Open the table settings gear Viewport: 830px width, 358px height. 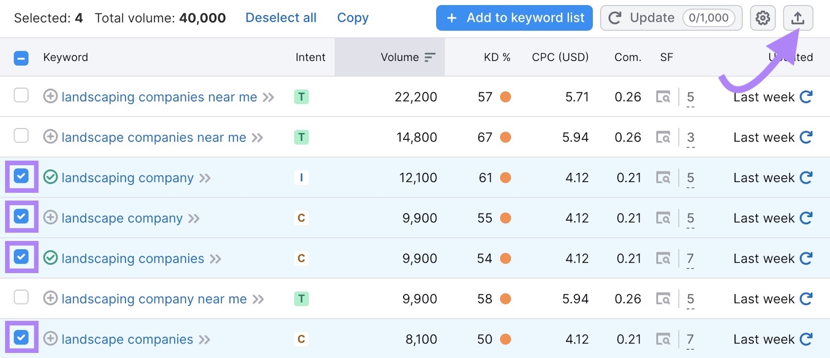(763, 18)
